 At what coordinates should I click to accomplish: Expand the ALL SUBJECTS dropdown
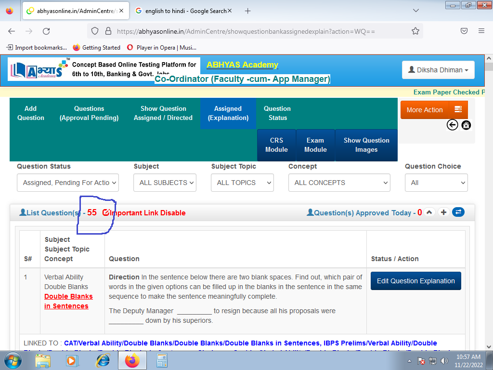(165, 183)
